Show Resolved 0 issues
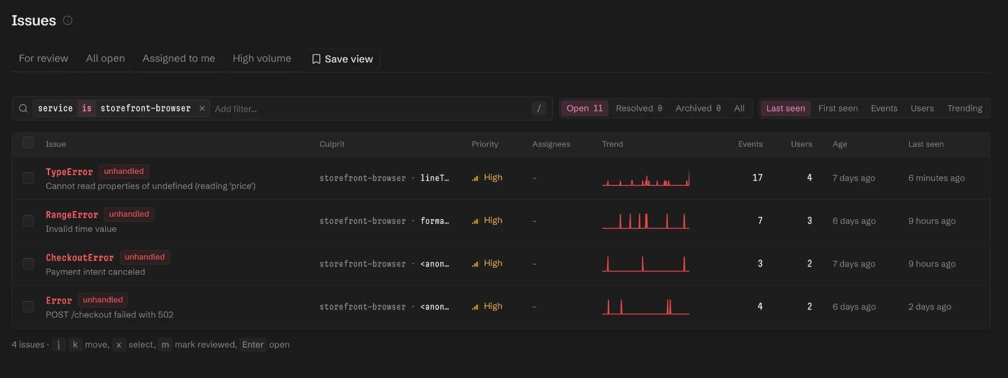Screen dimensions: 1008x378 click(639, 108)
